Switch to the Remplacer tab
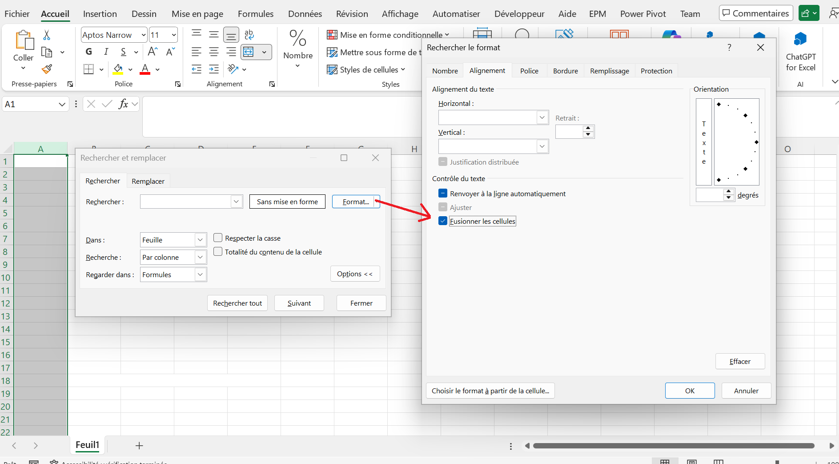 click(148, 181)
